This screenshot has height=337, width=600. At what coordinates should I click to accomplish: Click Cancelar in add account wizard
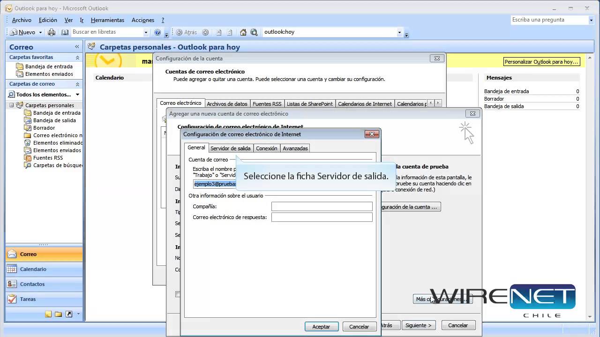click(458, 325)
